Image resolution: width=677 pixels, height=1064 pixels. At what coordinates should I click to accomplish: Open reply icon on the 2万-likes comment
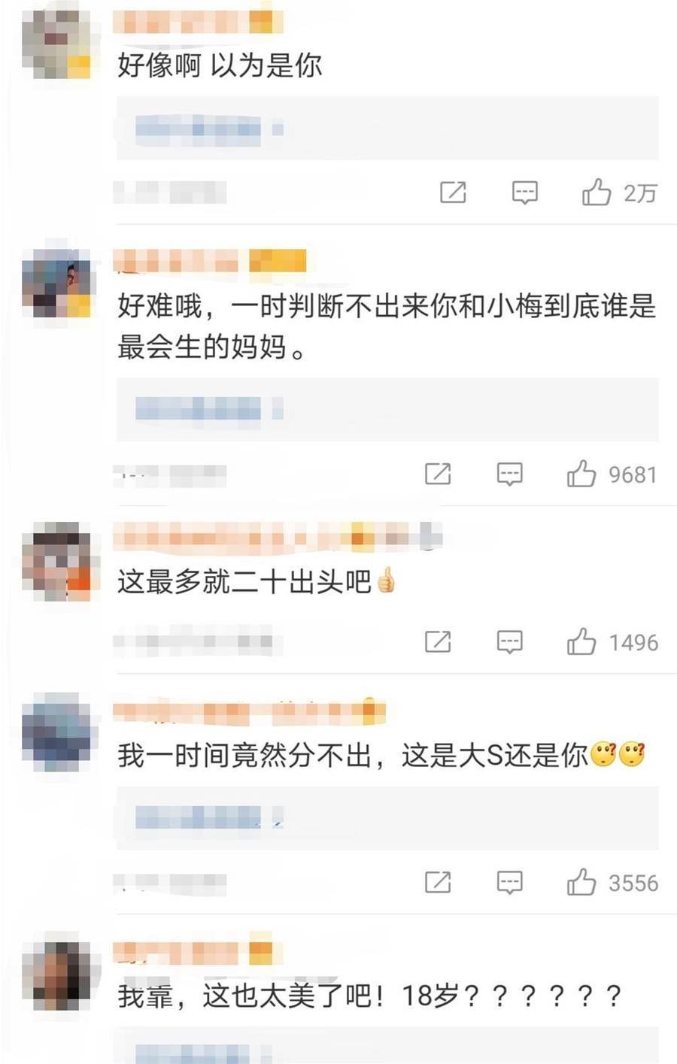[524, 193]
